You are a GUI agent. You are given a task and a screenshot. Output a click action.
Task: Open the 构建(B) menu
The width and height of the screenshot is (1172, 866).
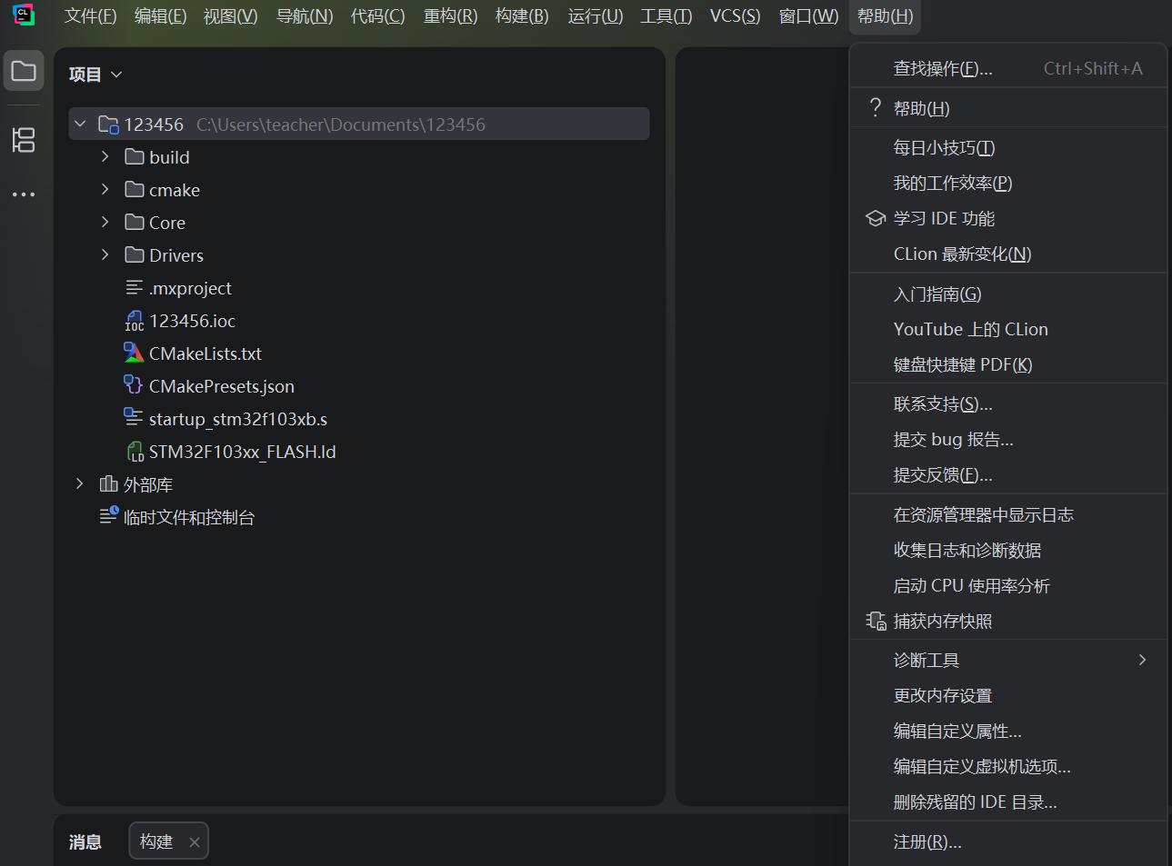click(x=523, y=16)
